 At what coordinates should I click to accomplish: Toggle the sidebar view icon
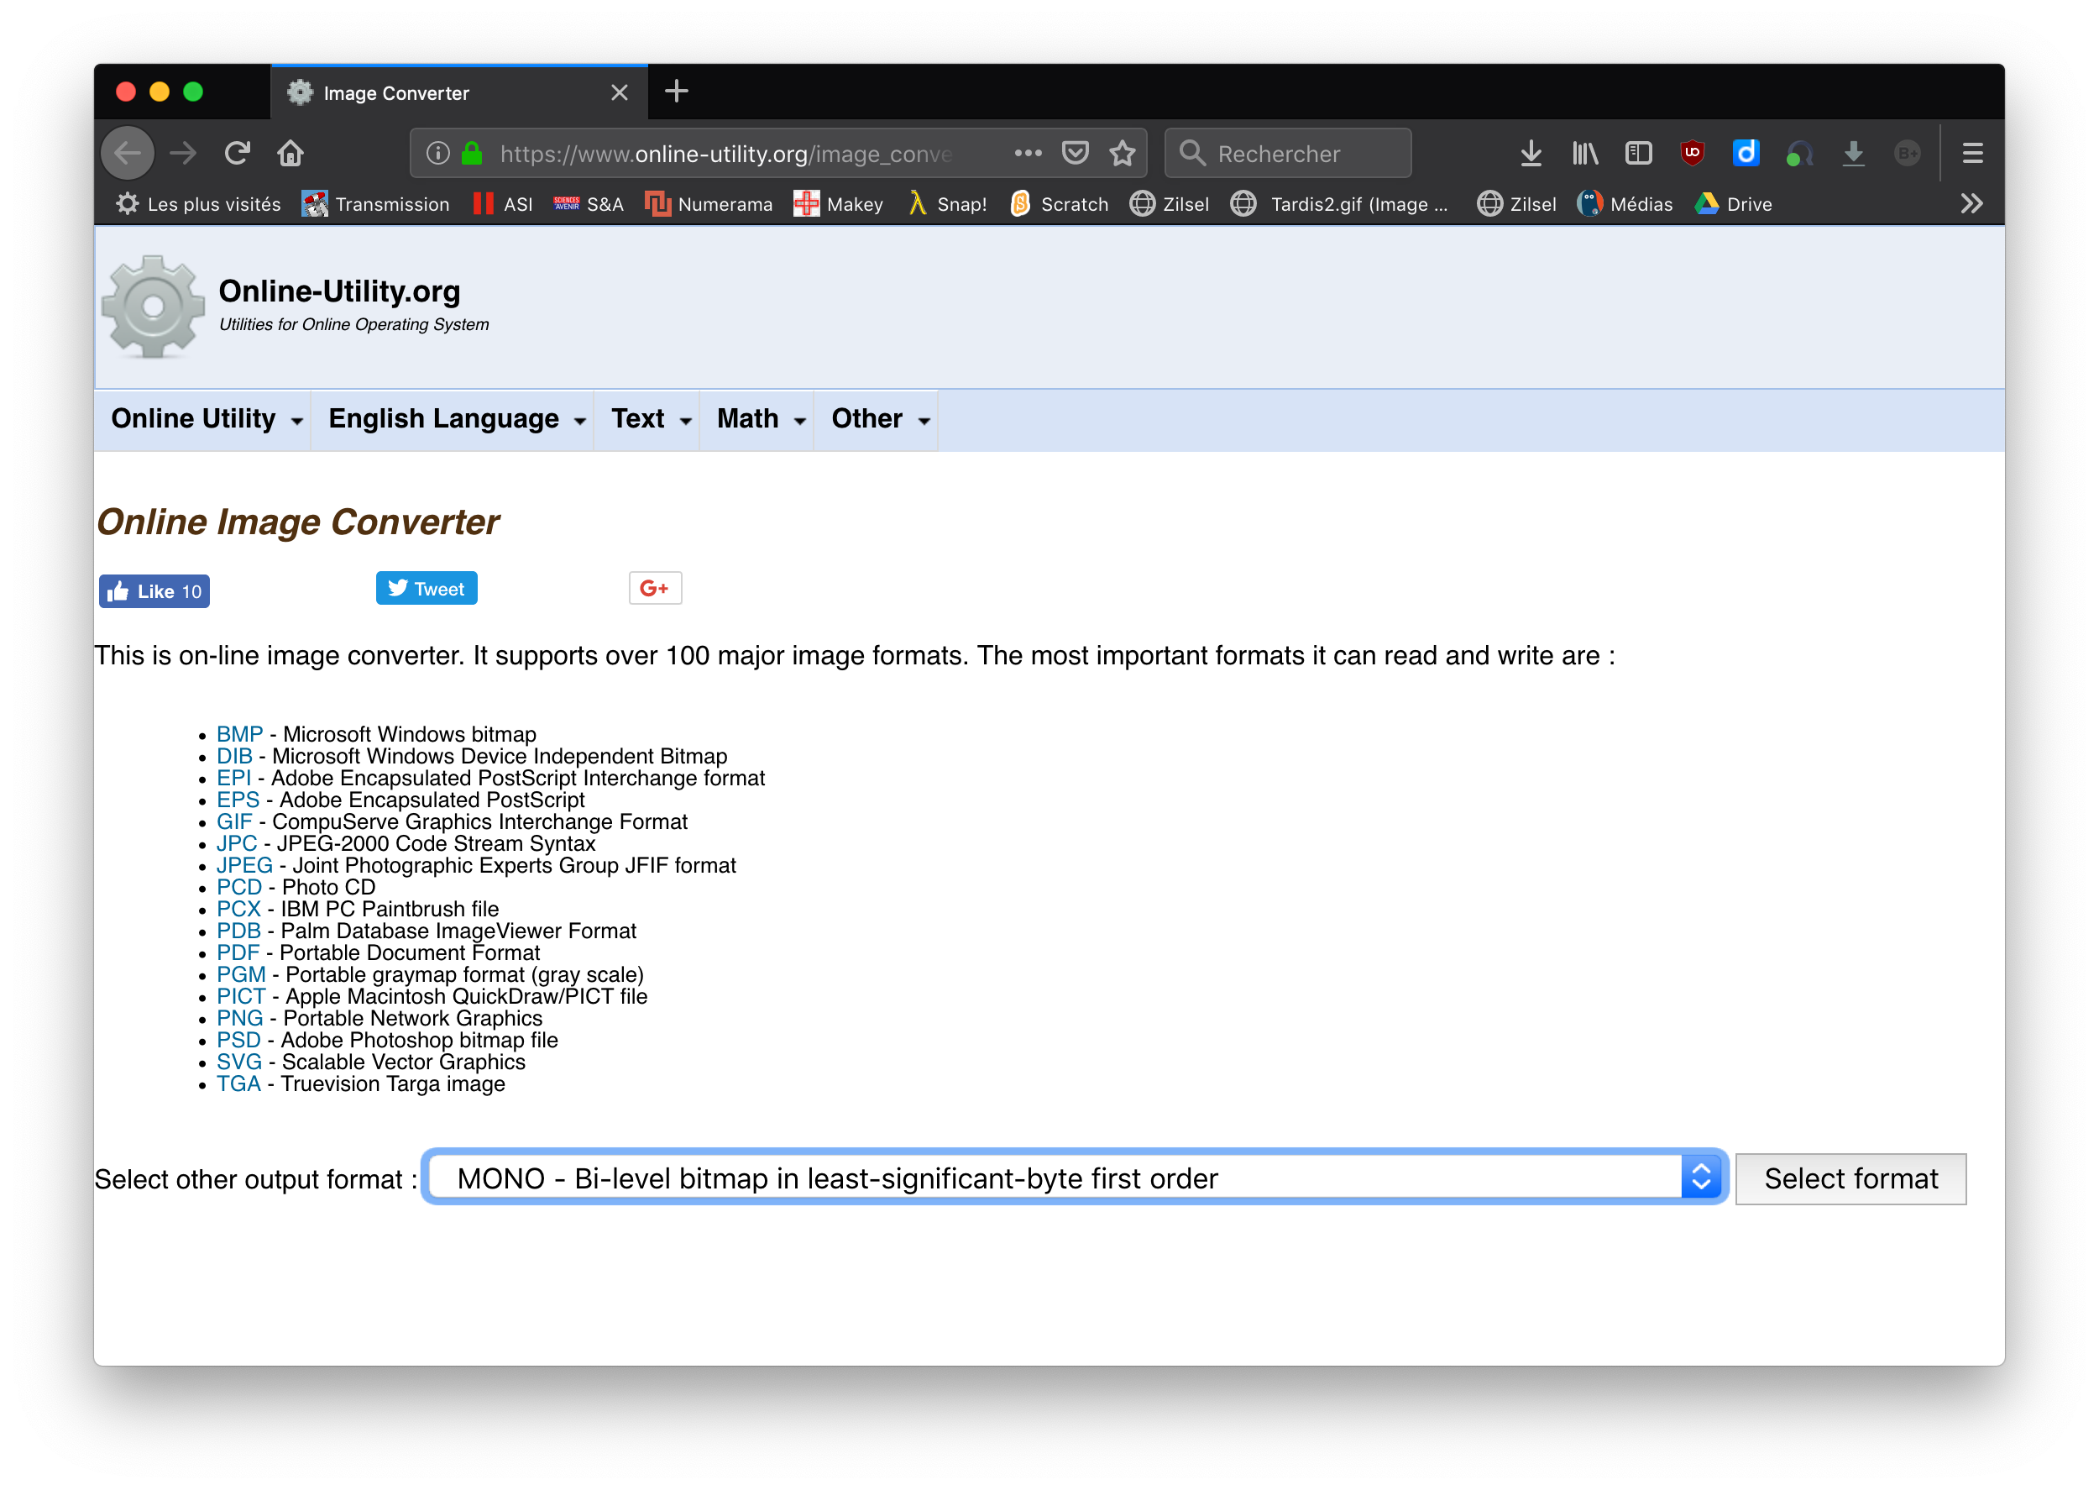(x=1639, y=153)
